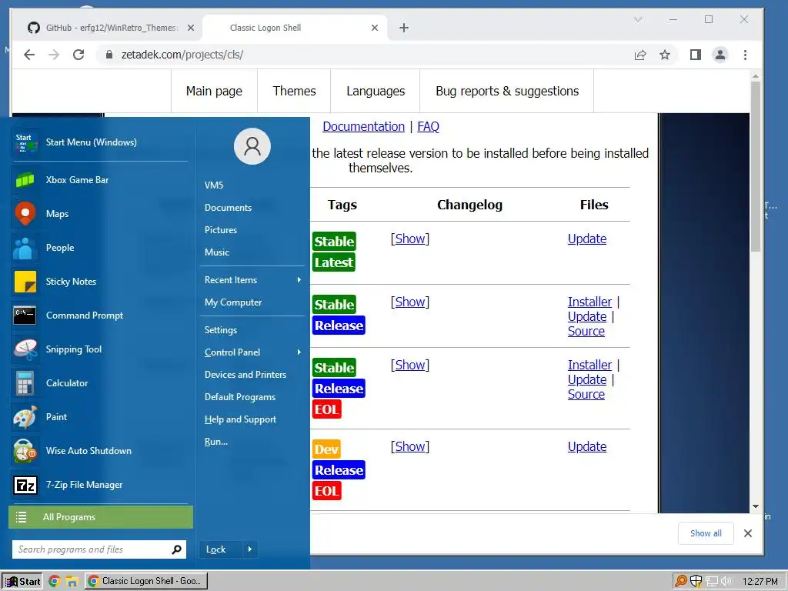Click the user avatar picture
Viewport: 788px width, 591px height.
252,146
